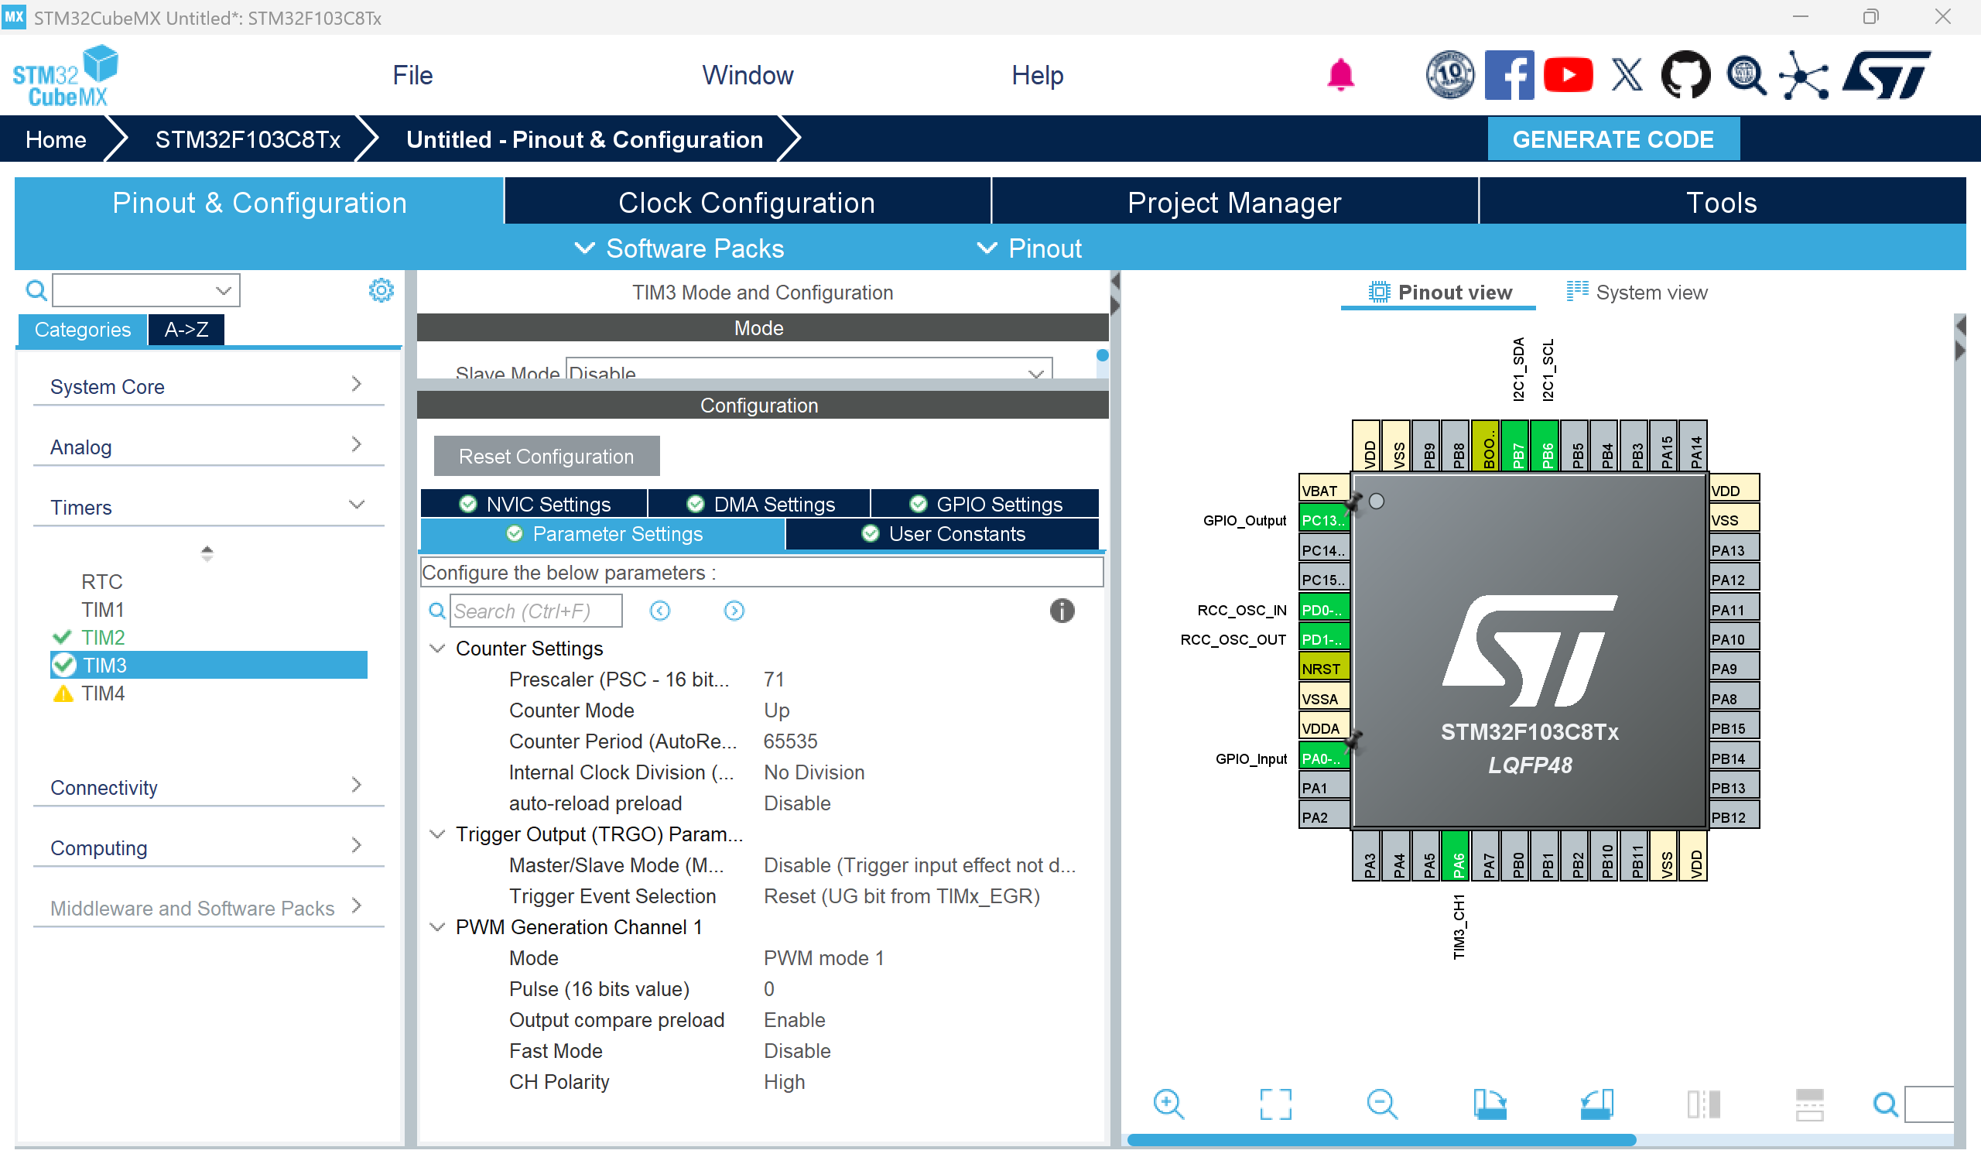Collapse the Trigger Output (TRGO) Parameters group

[x=437, y=834]
